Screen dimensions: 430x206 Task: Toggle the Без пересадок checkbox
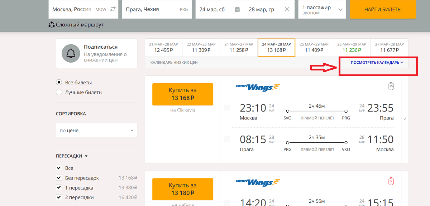[59, 178]
